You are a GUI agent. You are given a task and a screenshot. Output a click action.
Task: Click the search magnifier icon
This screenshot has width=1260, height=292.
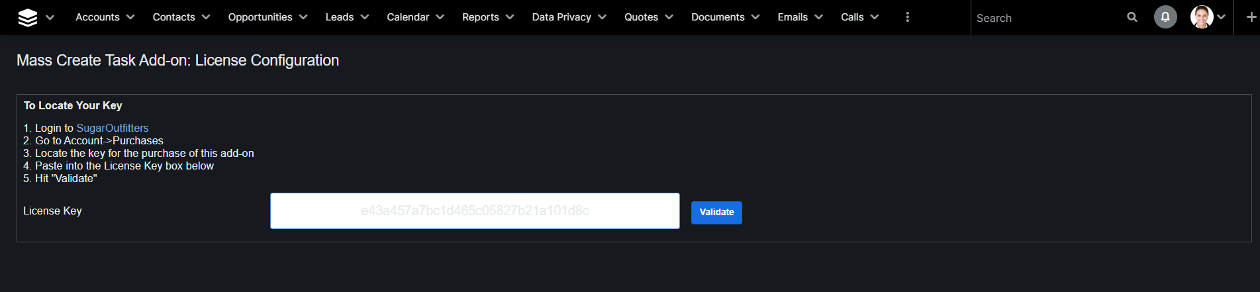(1132, 17)
